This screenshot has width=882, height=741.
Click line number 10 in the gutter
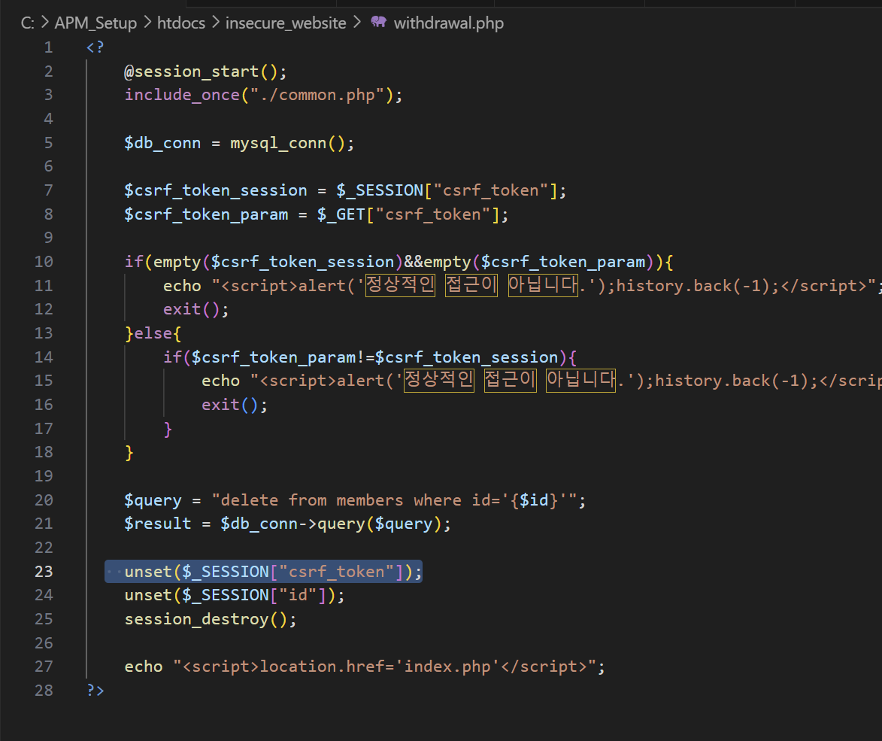click(44, 262)
